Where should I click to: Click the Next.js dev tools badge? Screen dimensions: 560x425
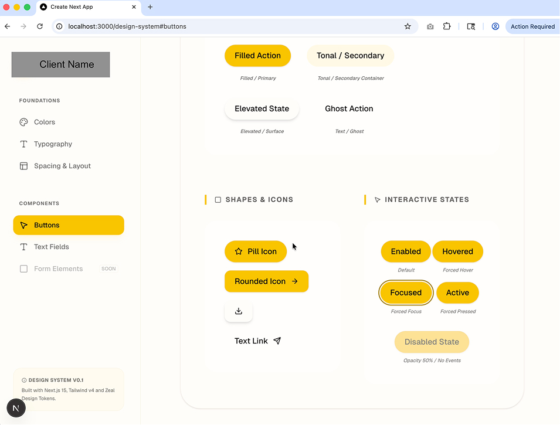pos(16,408)
